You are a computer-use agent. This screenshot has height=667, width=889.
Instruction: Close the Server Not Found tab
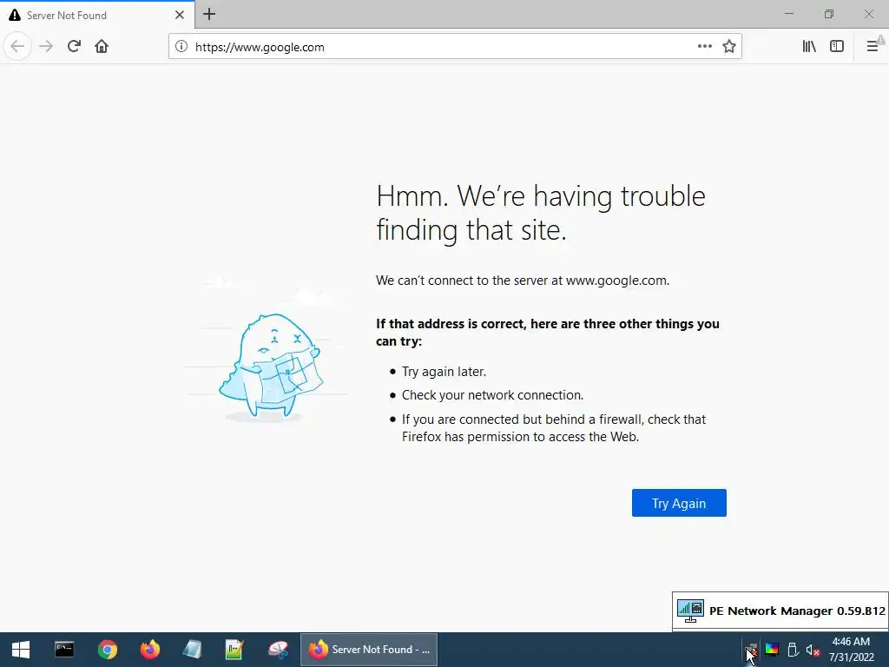[179, 15]
